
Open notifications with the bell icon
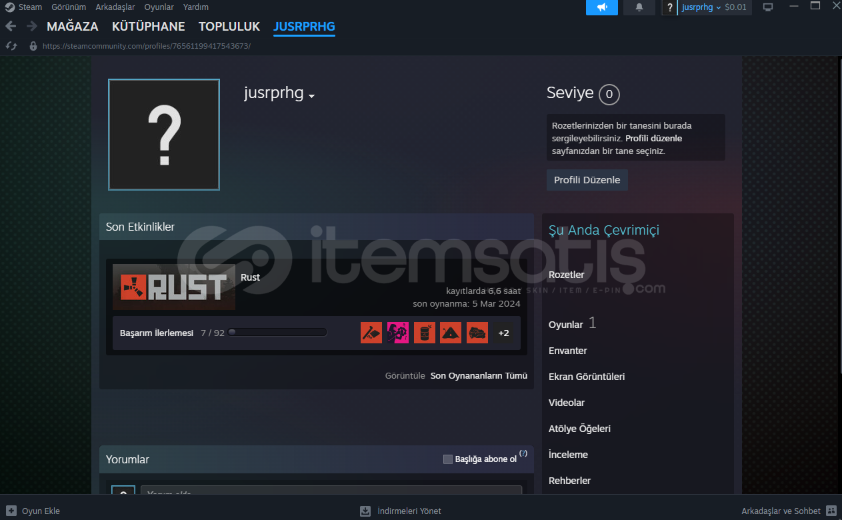click(639, 7)
